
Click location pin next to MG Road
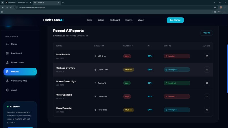96,56
